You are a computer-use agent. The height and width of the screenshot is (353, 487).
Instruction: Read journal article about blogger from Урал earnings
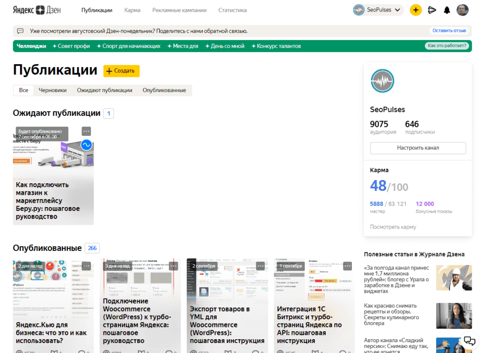tap(396, 279)
